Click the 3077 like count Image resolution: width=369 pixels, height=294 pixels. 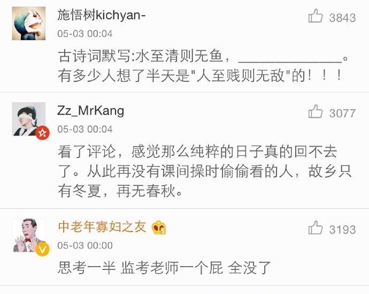coord(342,114)
